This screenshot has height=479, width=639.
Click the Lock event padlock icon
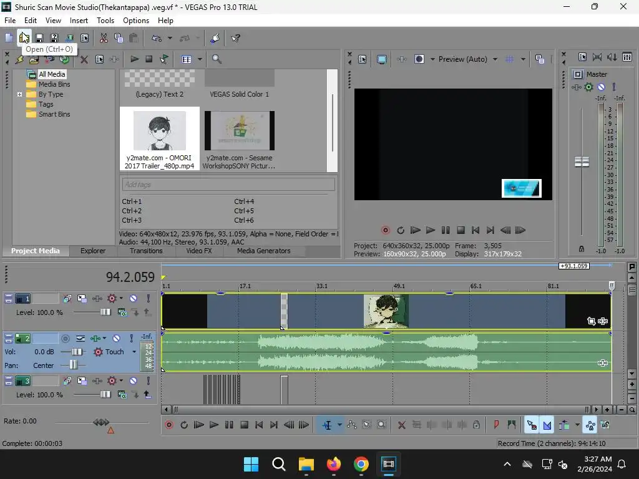tap(476, 425)
